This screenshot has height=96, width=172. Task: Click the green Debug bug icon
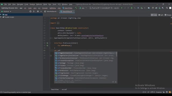click(x=131, y=8)
